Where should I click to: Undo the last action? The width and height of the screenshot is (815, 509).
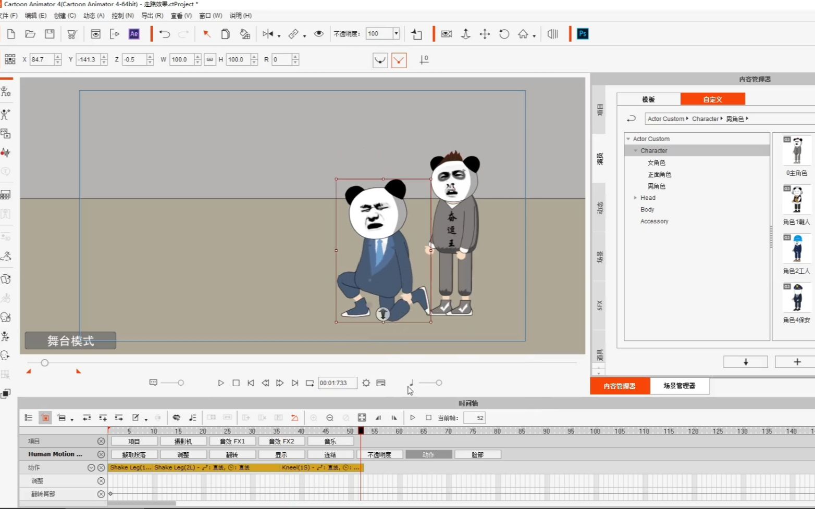(x=165, y=34)
